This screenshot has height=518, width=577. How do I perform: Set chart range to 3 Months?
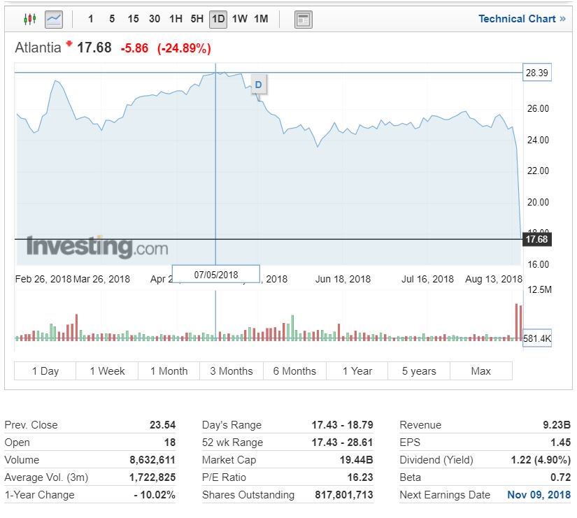pos(231,370)
